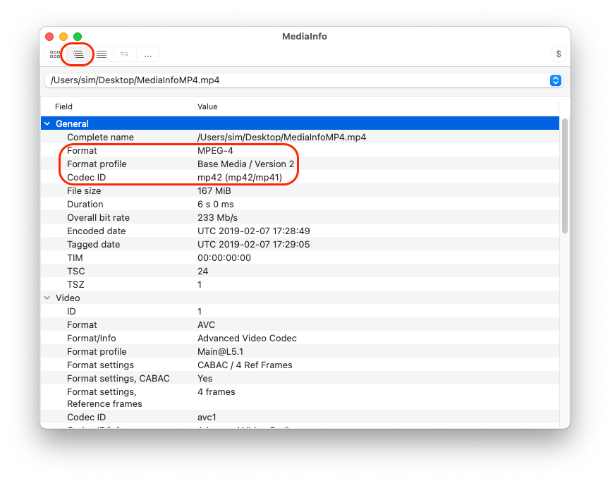
Task: Click the dollar sign donate button
Action: 559,54
